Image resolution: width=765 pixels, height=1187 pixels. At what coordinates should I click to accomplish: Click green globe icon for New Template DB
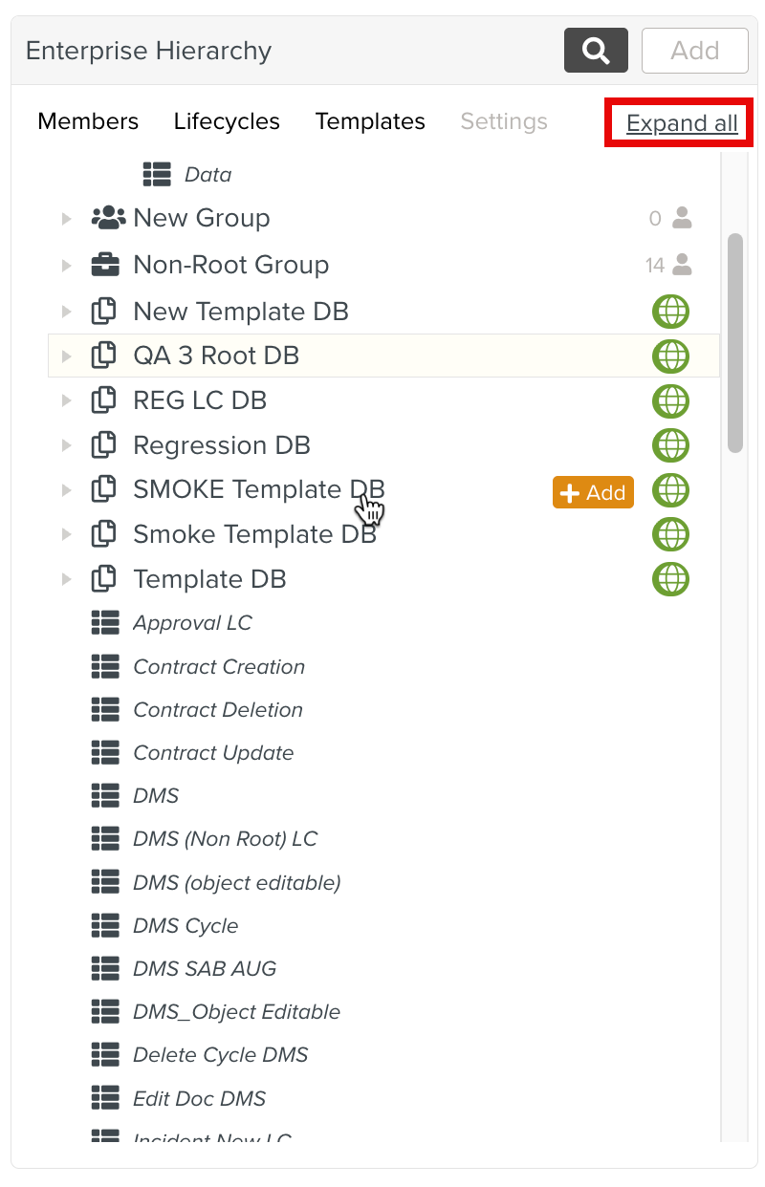pos(670,312)
